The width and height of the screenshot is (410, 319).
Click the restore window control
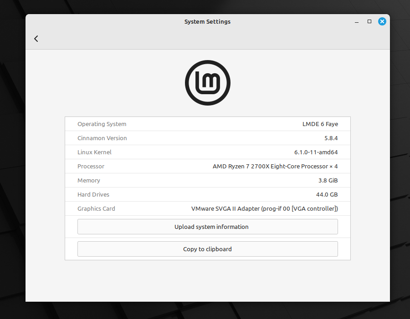[x=369, y=21]
